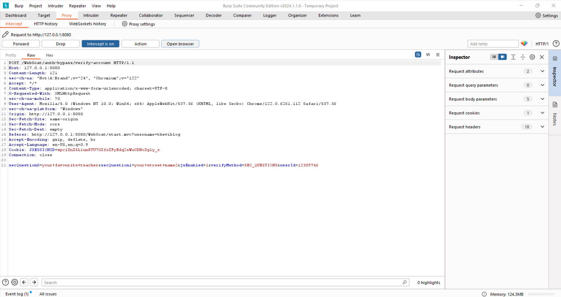Click the vertical Notes sidebar label
This screenshot has height=297, width=561.
(555, 119)
